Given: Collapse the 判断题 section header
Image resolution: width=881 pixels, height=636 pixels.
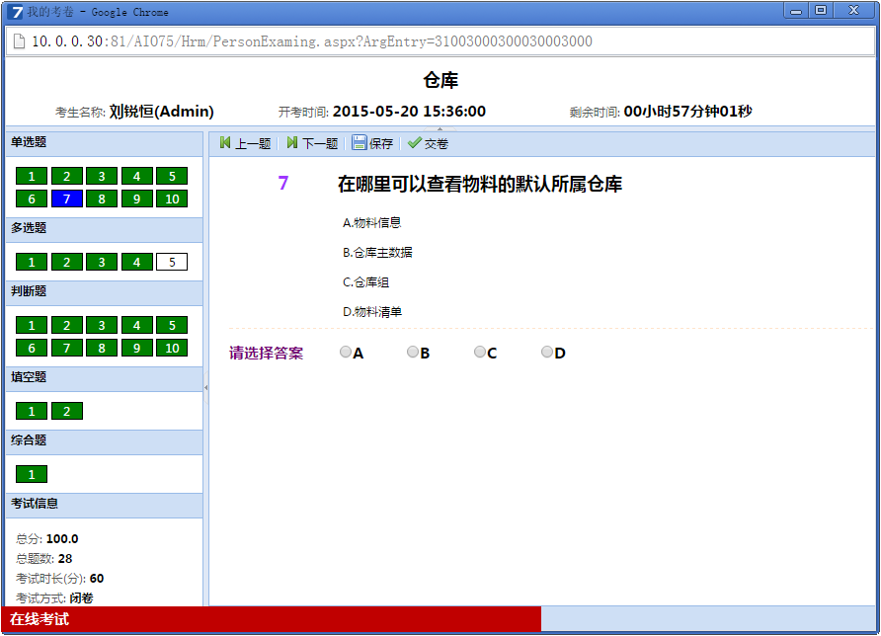Looking at the screenshot, I should pos(104,292).
